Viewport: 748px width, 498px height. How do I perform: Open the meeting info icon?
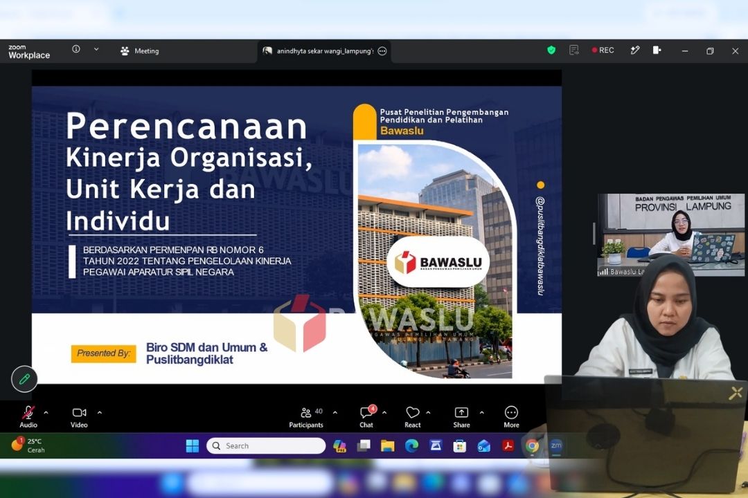pos(76,49)
